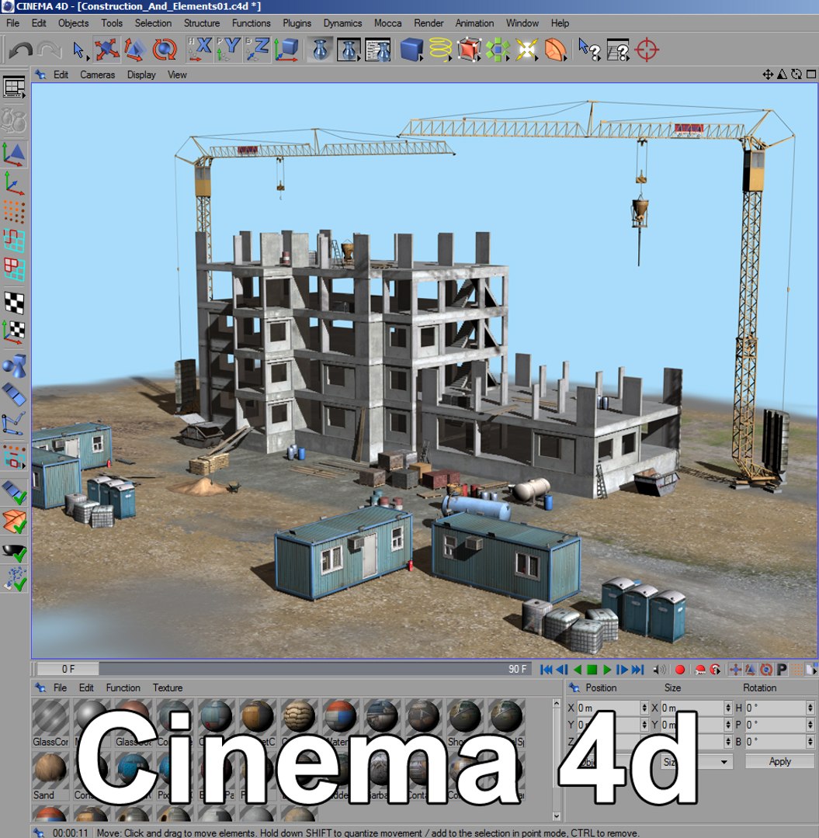
Task: Toggle the orange box checkmark icon in sidebar
Action: 14,521
